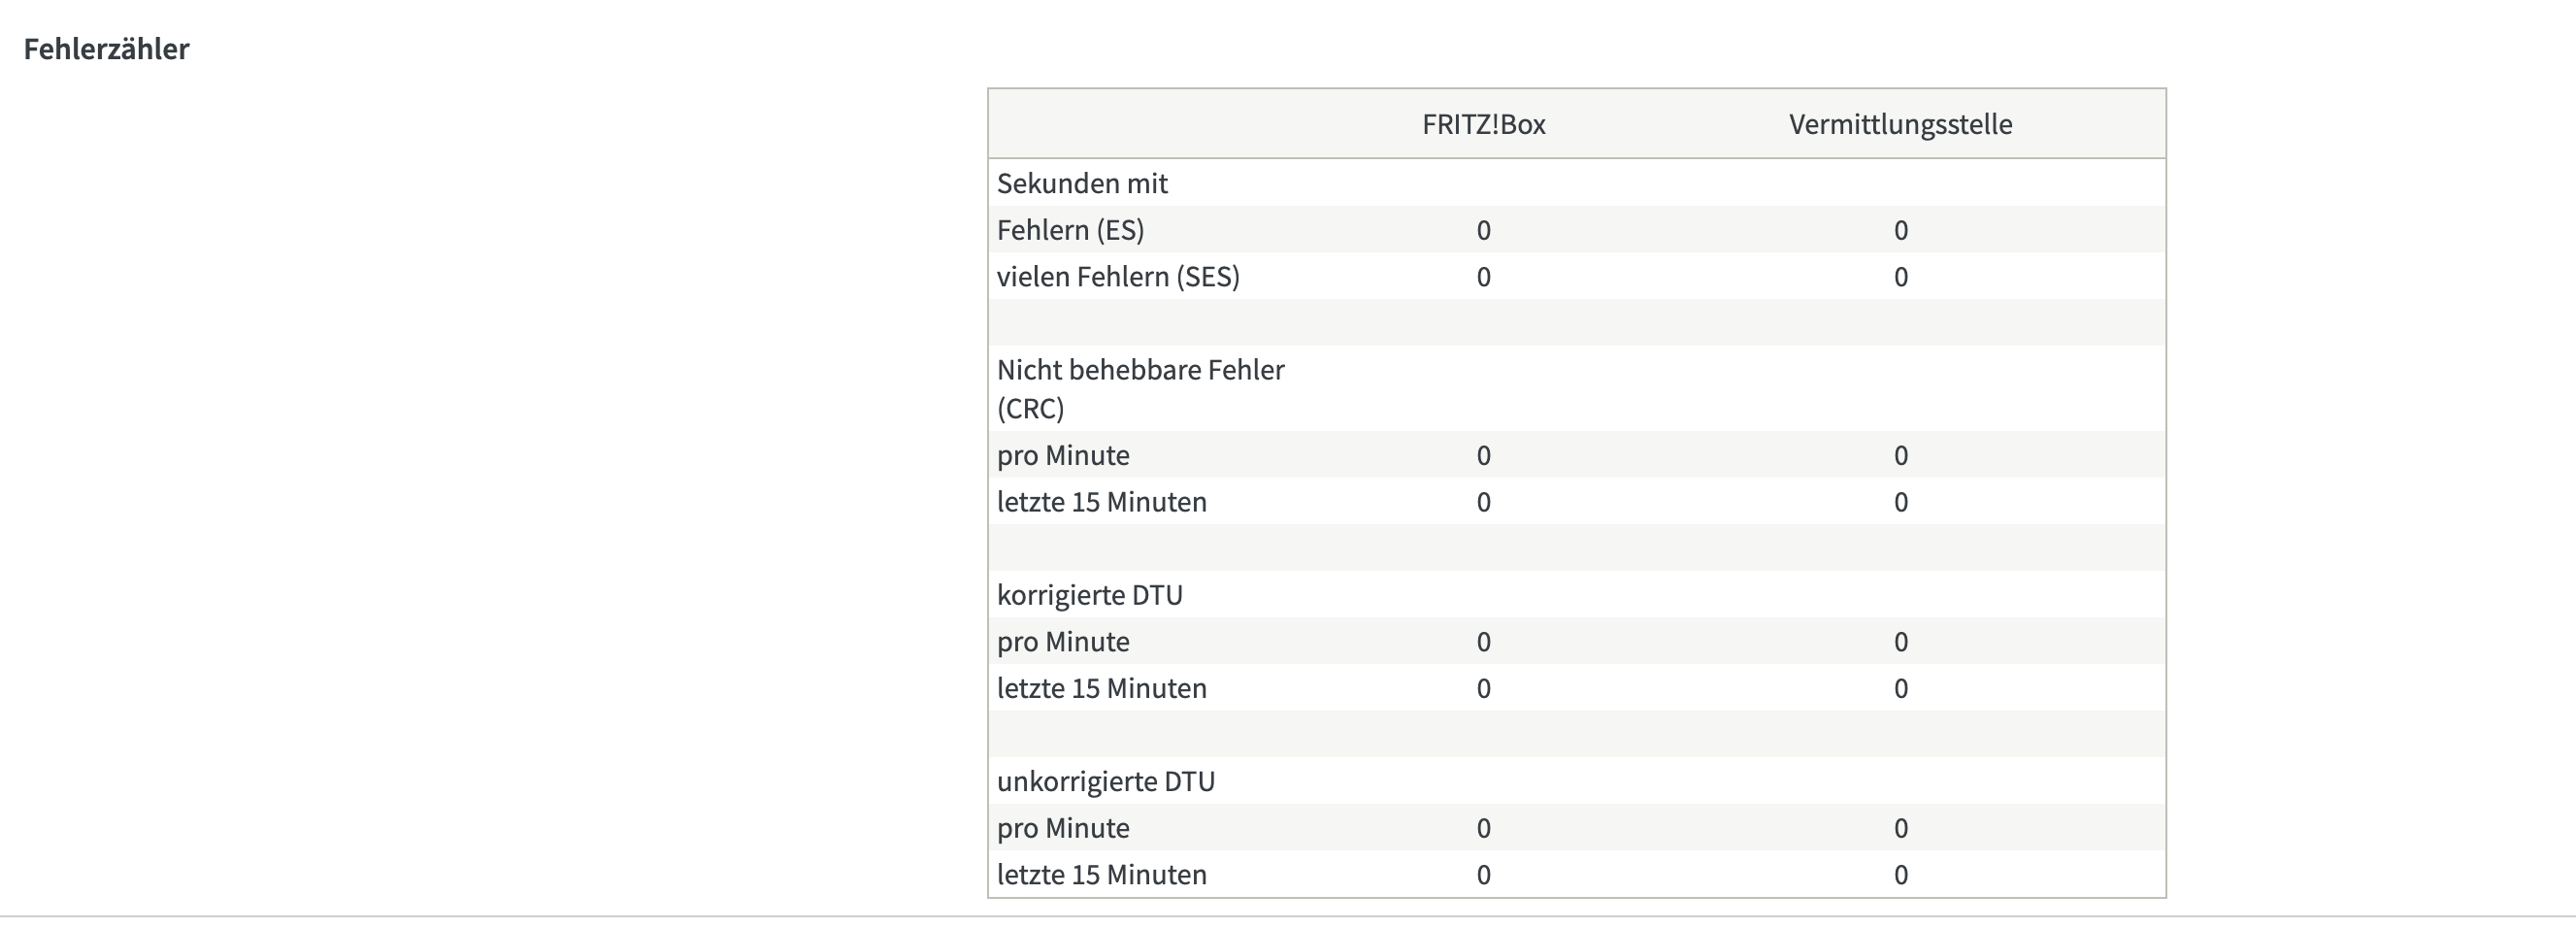Click 'pro Minute' under unkorrigierte DTU
Viewport: 2576px width, 928px height.
coord(1063,828)
